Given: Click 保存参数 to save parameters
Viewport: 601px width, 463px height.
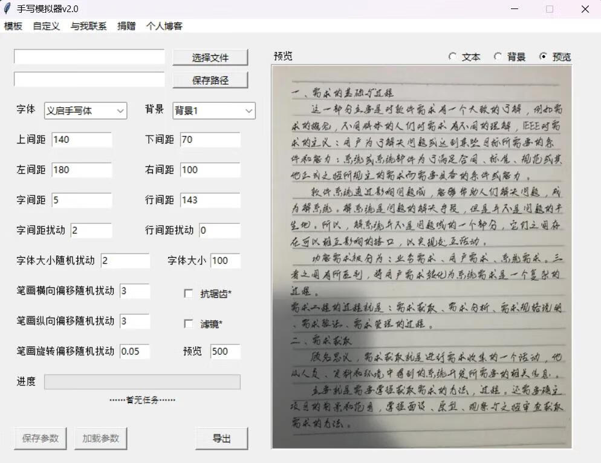Looking at the screenshot, I should (39, 439).
